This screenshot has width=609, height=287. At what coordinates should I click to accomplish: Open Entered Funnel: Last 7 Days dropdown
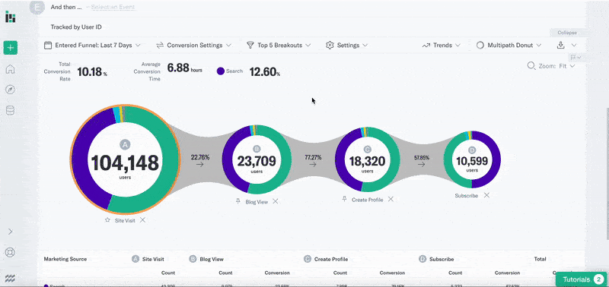point(92,46)
